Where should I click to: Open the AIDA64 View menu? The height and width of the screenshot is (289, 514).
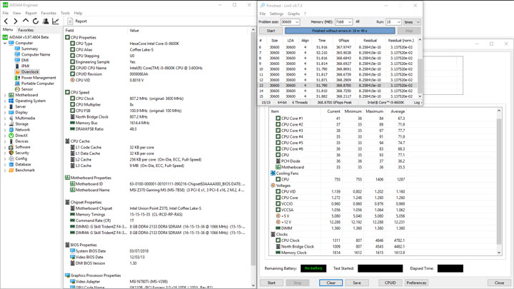16,13
